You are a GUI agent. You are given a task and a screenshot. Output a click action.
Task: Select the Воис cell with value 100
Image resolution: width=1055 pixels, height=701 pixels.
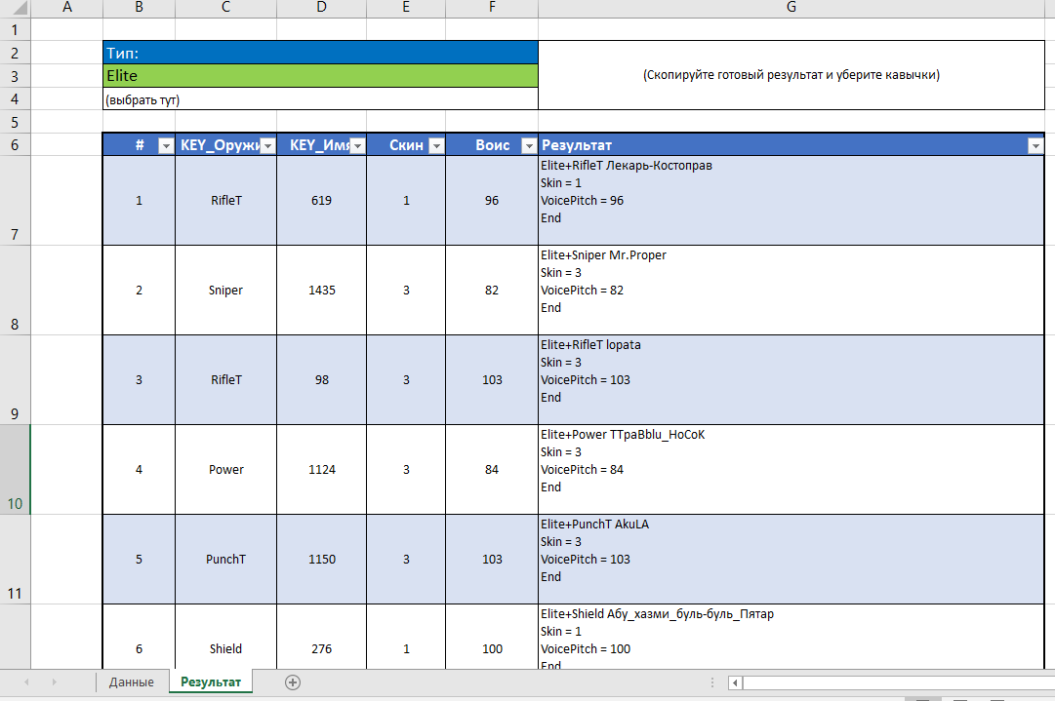[x=492, y=638]
